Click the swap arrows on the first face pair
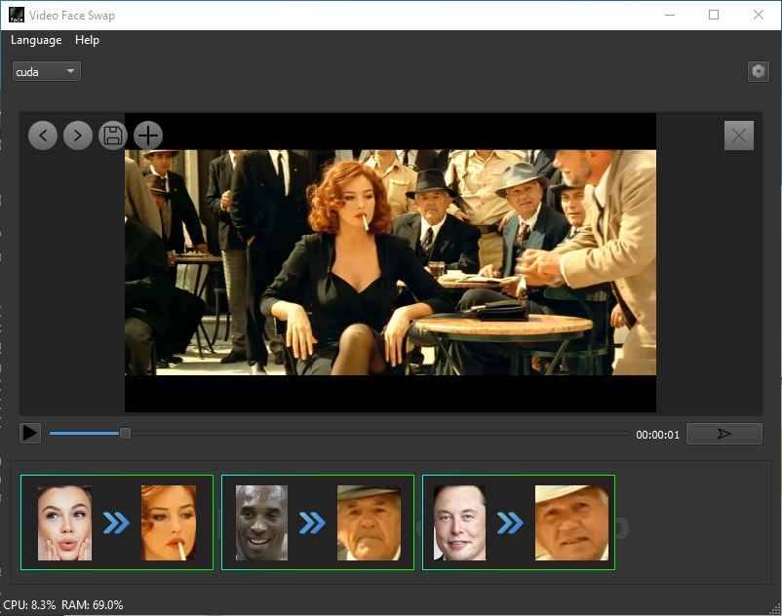782x616 pixels. pos(117,523)
